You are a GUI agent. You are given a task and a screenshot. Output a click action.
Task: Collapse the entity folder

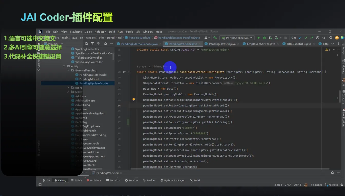tap(64, 66)
